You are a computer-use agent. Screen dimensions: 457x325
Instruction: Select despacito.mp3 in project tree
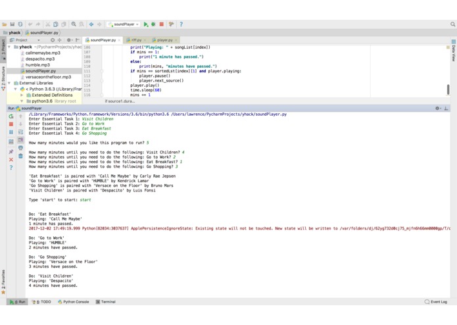40,59
